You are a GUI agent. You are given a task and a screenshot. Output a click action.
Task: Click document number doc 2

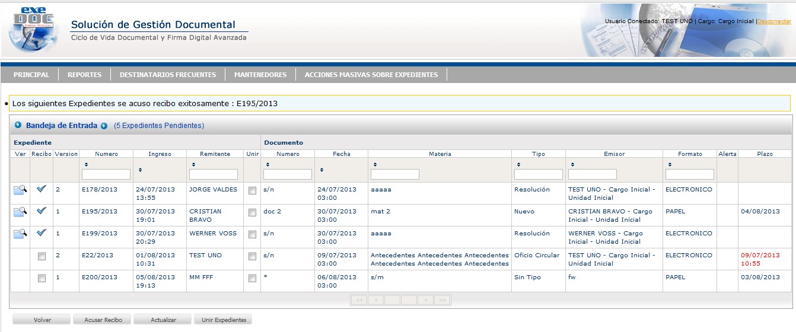pyautogui.click(x=272, y=212)
